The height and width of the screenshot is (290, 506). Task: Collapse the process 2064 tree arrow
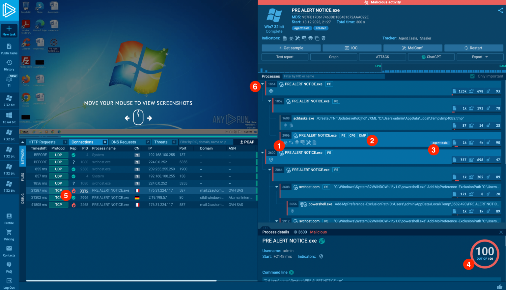coord(269,170)
